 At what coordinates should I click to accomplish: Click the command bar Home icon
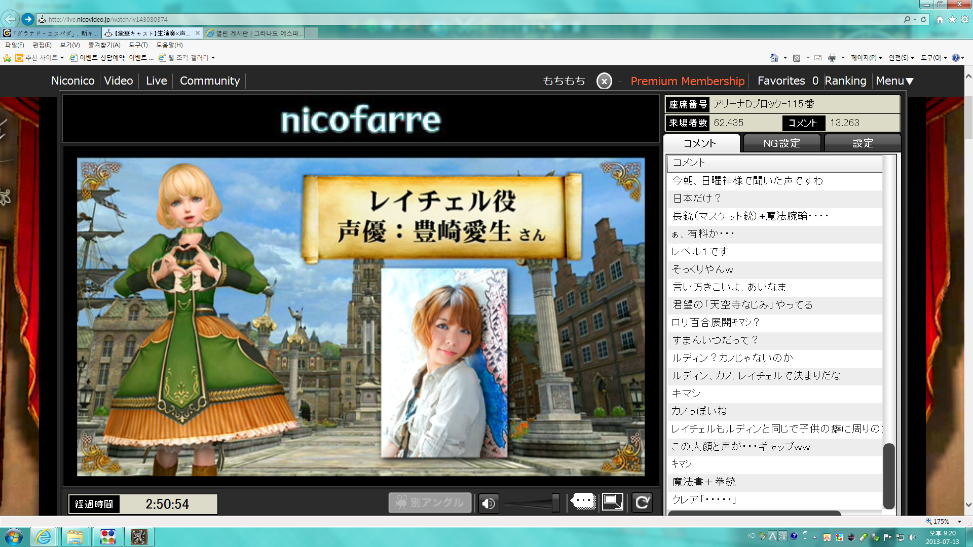[774, 58]
